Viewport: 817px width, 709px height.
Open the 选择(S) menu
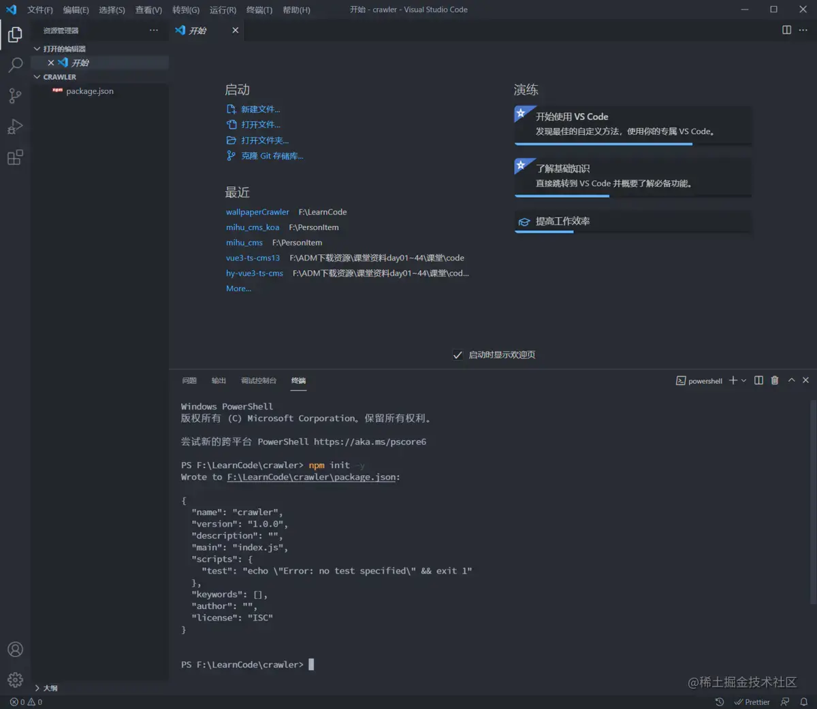click(x=112, y=10)
